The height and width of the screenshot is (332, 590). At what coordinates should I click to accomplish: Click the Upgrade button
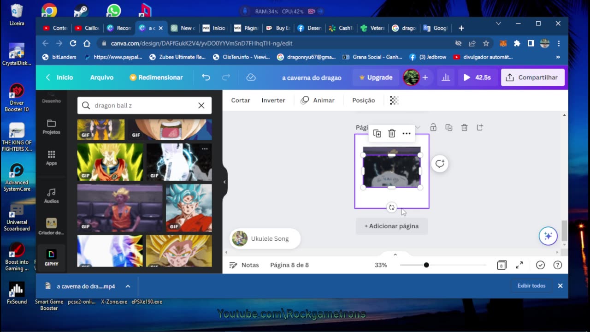(376, 77)
